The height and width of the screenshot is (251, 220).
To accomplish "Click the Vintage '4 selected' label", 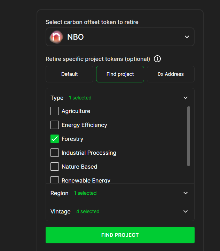I will pos(88,211).
